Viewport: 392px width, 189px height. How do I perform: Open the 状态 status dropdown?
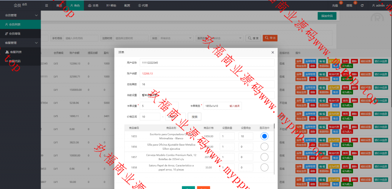176,38
